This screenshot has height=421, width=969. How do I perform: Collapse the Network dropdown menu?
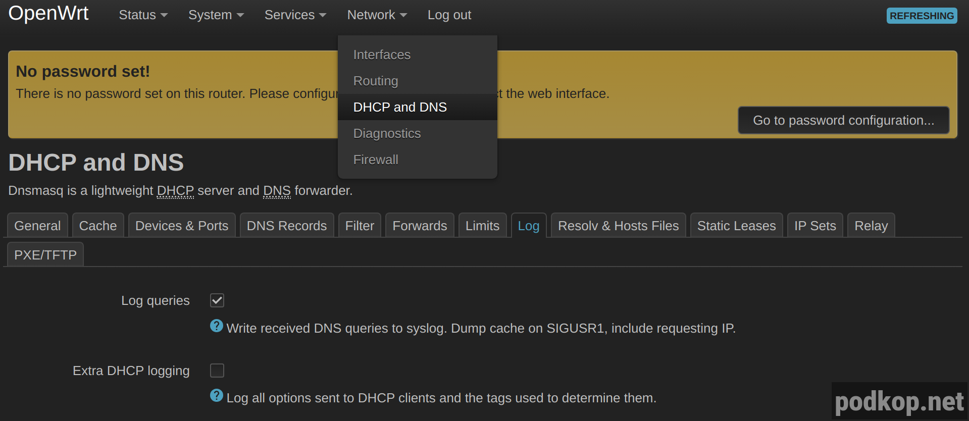pyautogui.click(x=377, y=15)
